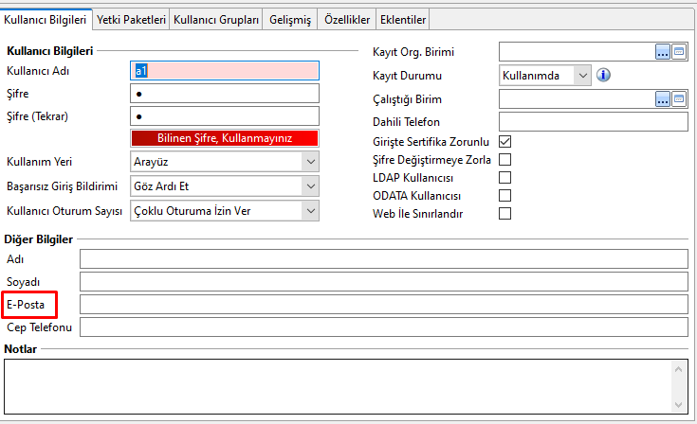The width and height of the screenshot is (697, 424).
Task: Open the Kullanıcı Grupları tab
Action: click(x=216, y=19)
